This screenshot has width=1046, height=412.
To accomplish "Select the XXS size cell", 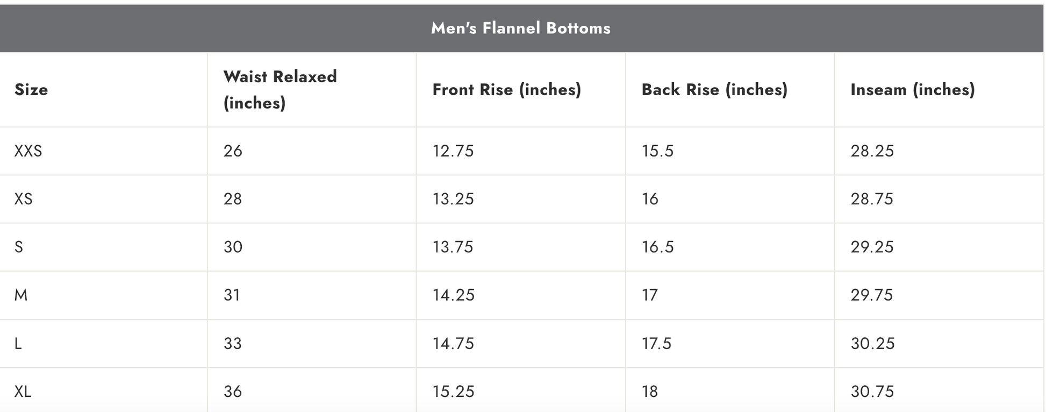I will click(28, 151).
